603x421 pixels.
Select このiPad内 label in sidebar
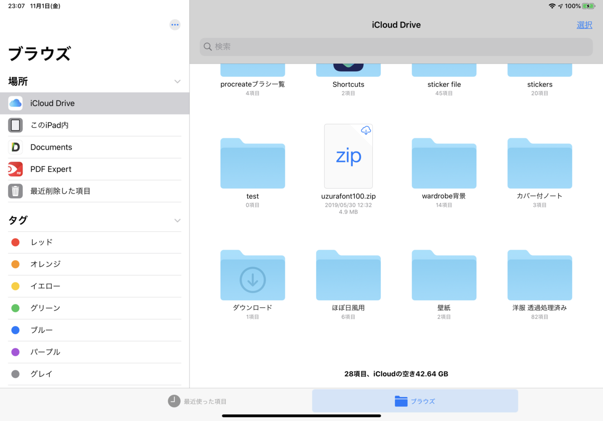click(x=49, y=125)
